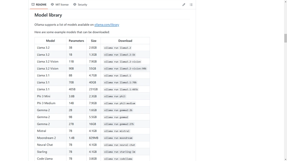Select the 'ollama run mistral' command

[117, 131]
